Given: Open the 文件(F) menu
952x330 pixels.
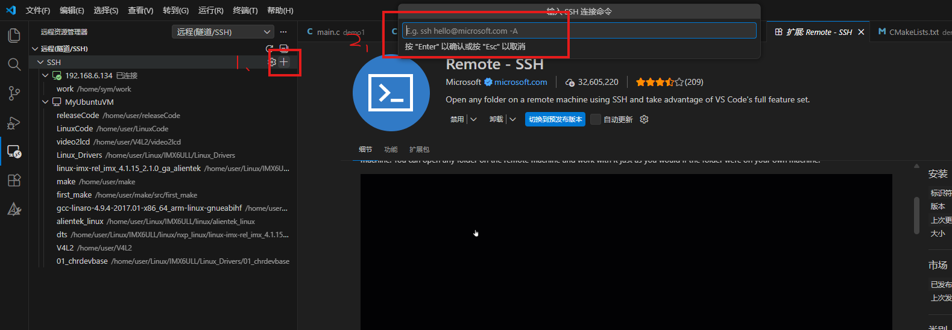Looking at the screenshot, I should 38,10.
